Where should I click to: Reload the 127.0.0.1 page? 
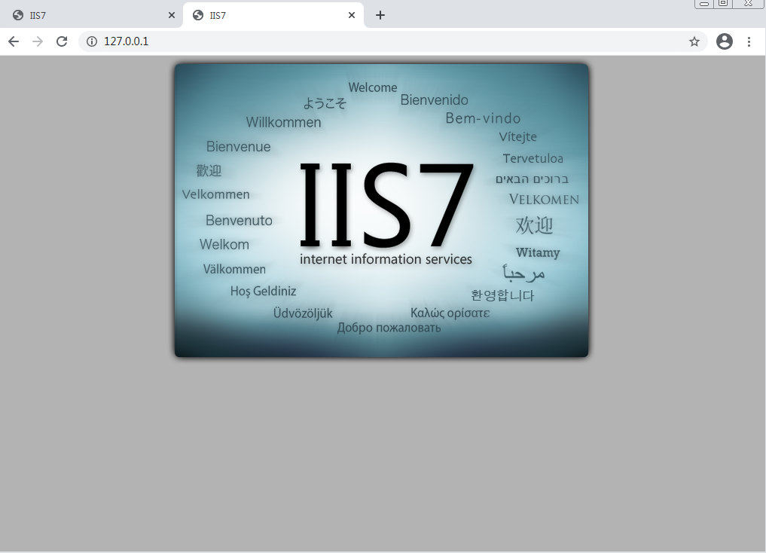(62, 41)
